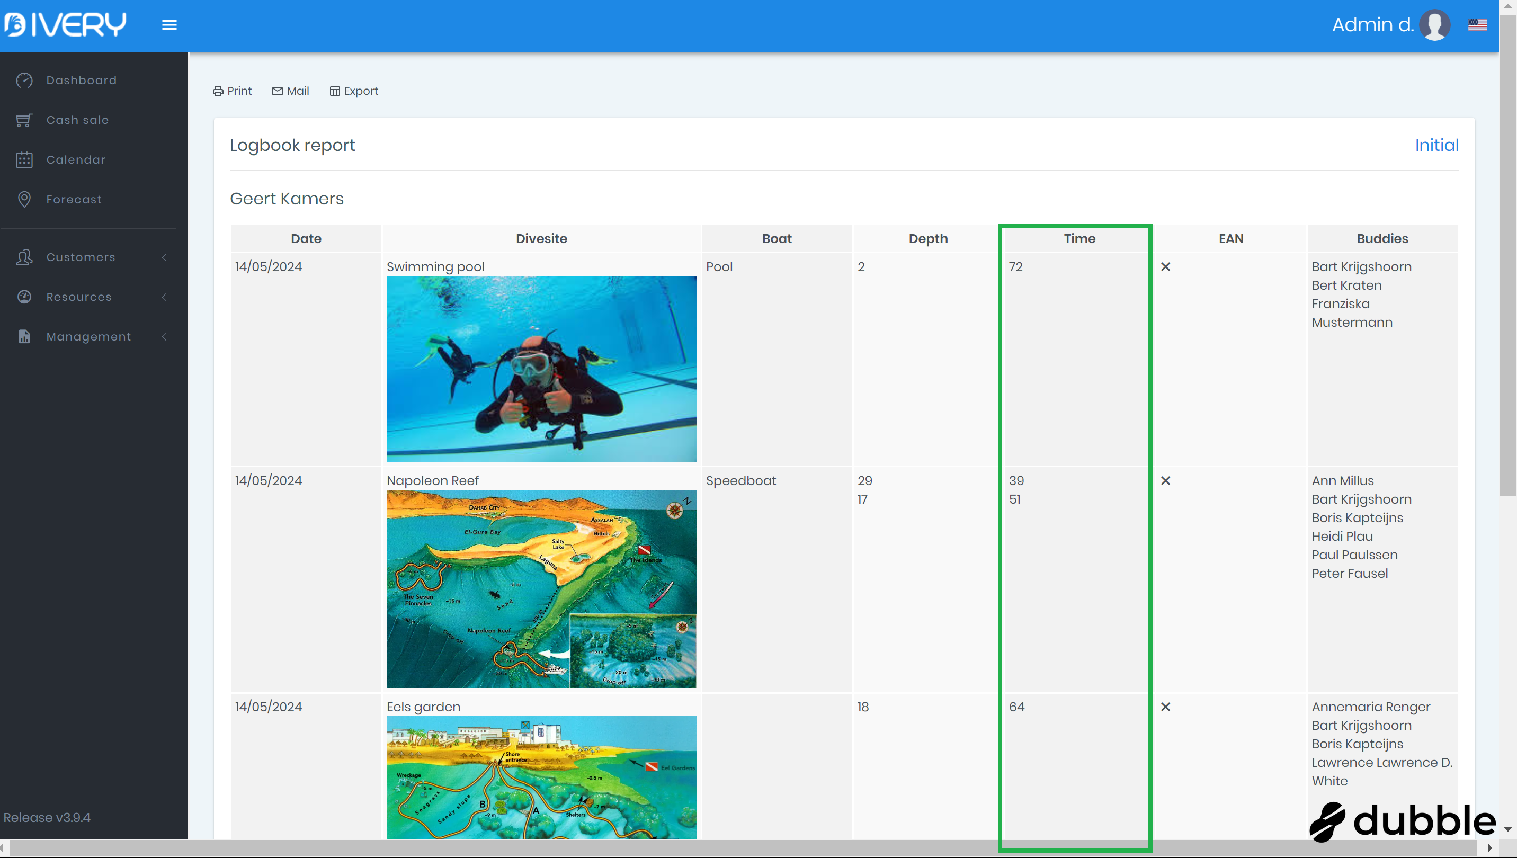Click the Divery logo
Image resolution: width=1517 pixels, height=858 pixels.
[65, 25]
